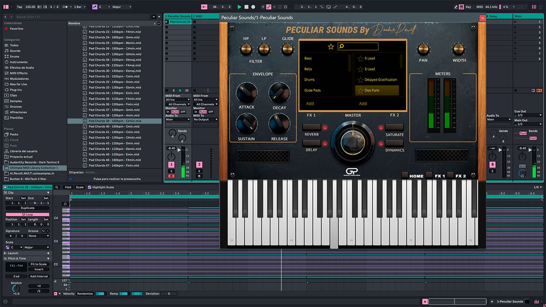Click the groove hot-swap icon

click(x=43, y=231)
